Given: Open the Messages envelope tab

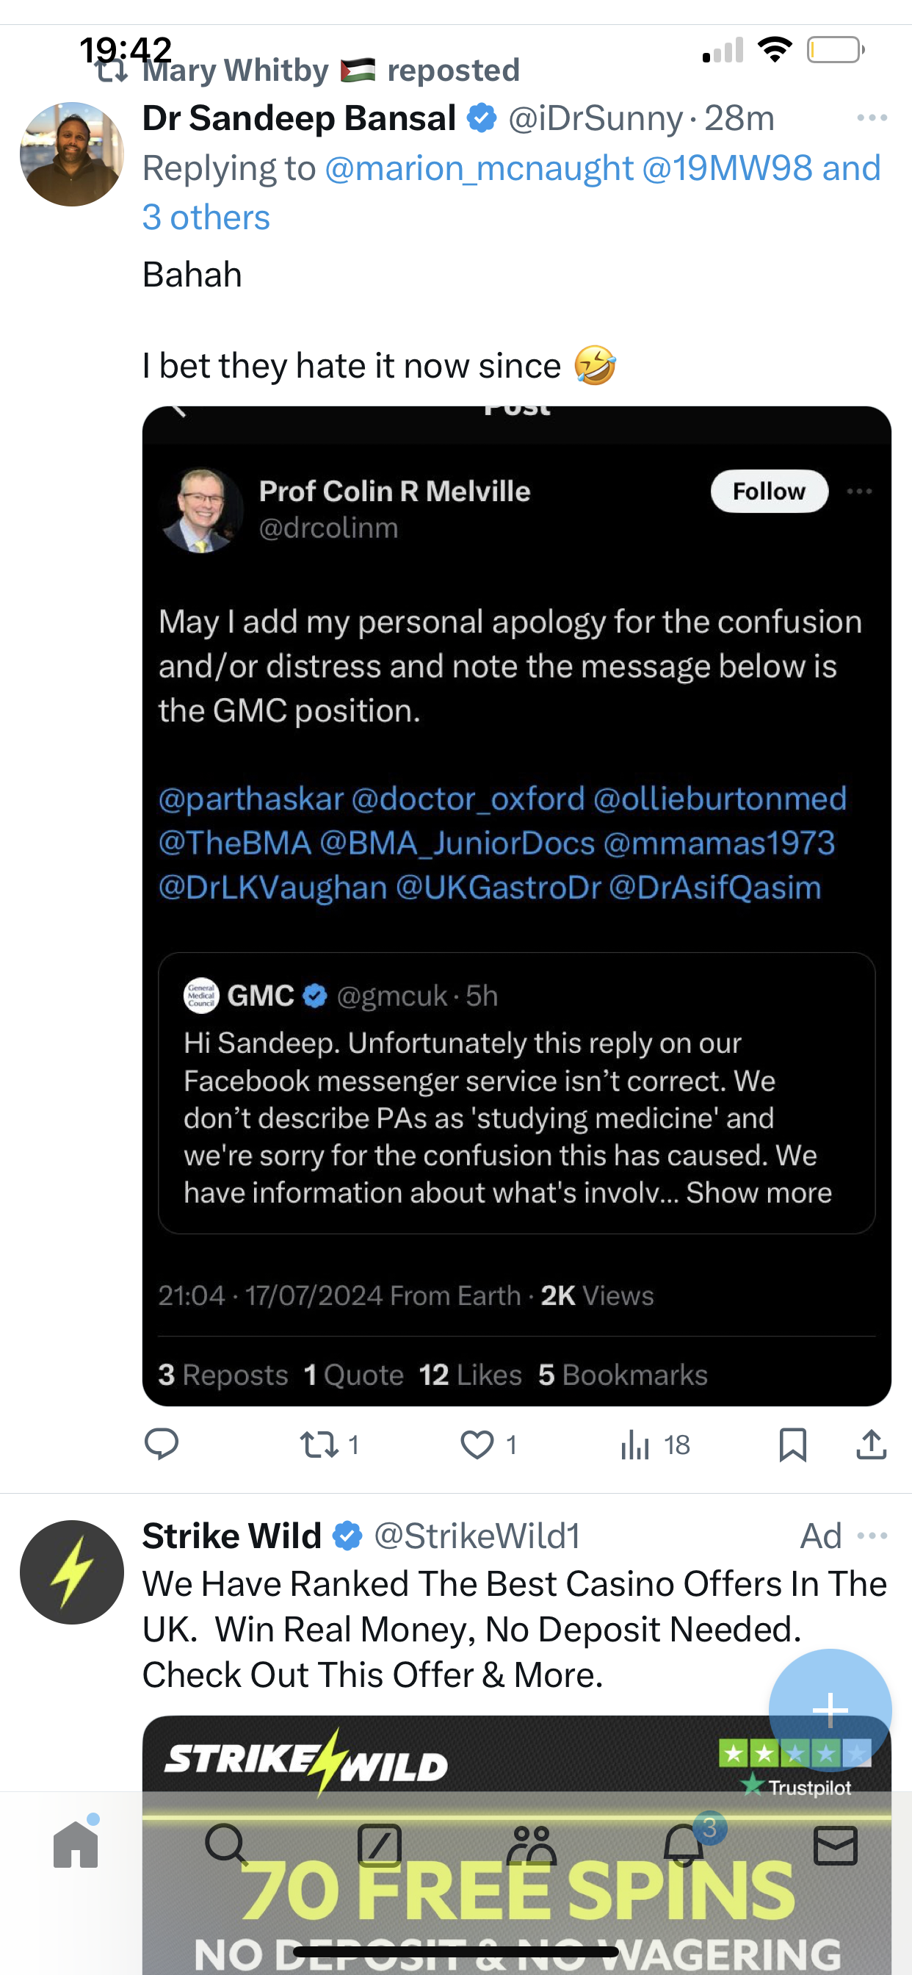Looking at the screenshot, I should (x=836, y=1846).
